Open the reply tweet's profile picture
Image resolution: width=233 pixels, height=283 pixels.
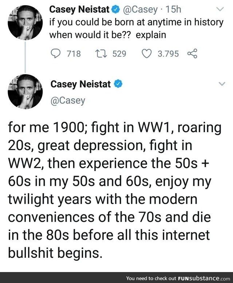[x=25, y=92]
